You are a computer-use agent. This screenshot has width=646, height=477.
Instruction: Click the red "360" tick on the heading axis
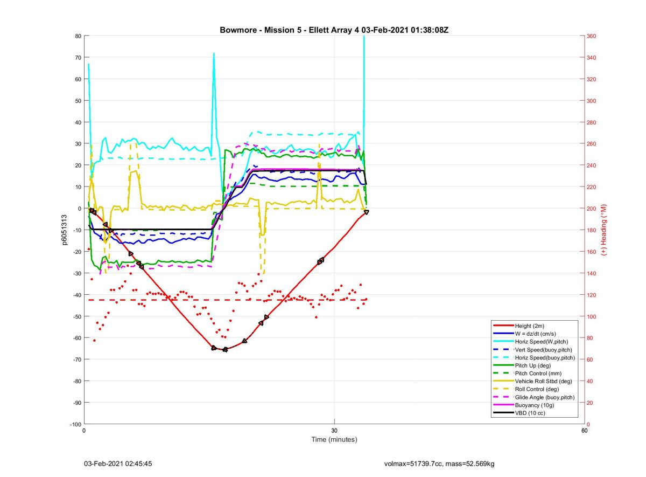(592, 36)
